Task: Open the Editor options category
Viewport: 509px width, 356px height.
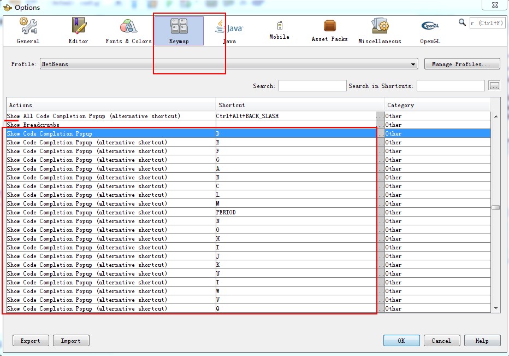Action: tap(78, 31)
